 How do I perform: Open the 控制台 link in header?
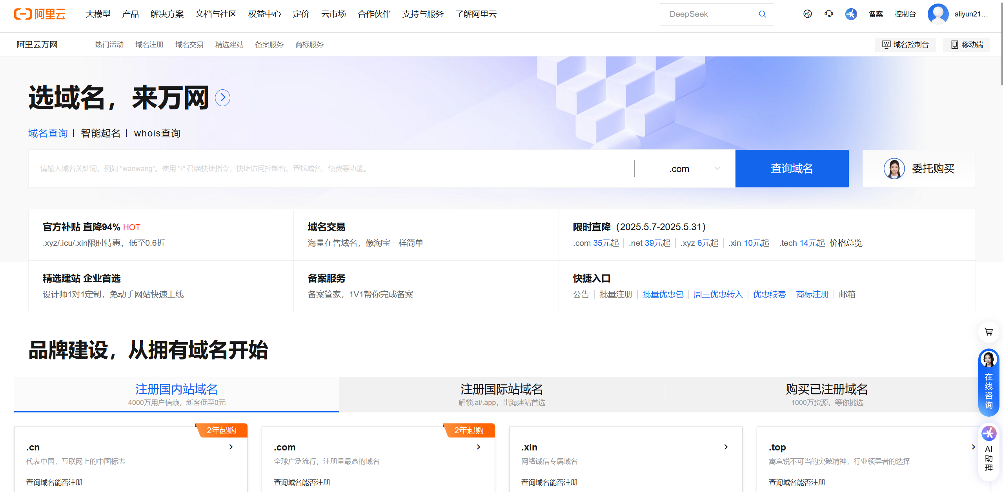(x=905, y=14)
